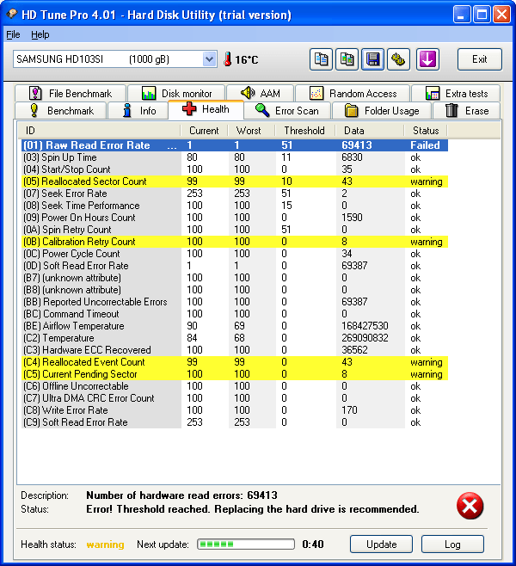
Task: Select Command Timeout row
Action: point(235,314)
